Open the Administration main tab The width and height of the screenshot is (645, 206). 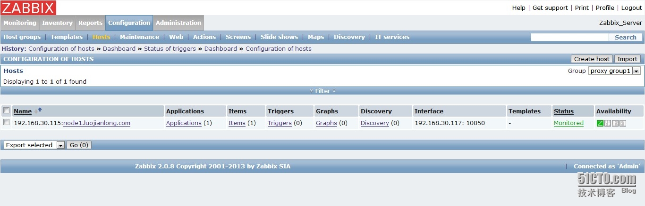178,23
